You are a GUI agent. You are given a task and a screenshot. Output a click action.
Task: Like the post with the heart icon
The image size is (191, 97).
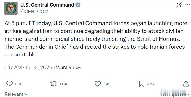coord(98,84)
